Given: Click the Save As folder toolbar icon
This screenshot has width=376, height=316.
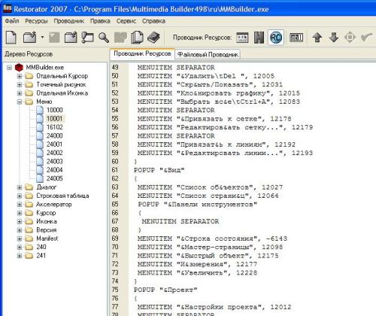Looking at the screenshot, I should [71, 38].
